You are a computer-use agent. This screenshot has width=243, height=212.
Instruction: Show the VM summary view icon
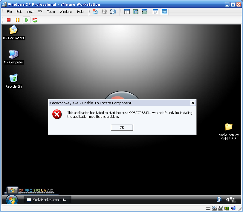click(x=155, y=12)
